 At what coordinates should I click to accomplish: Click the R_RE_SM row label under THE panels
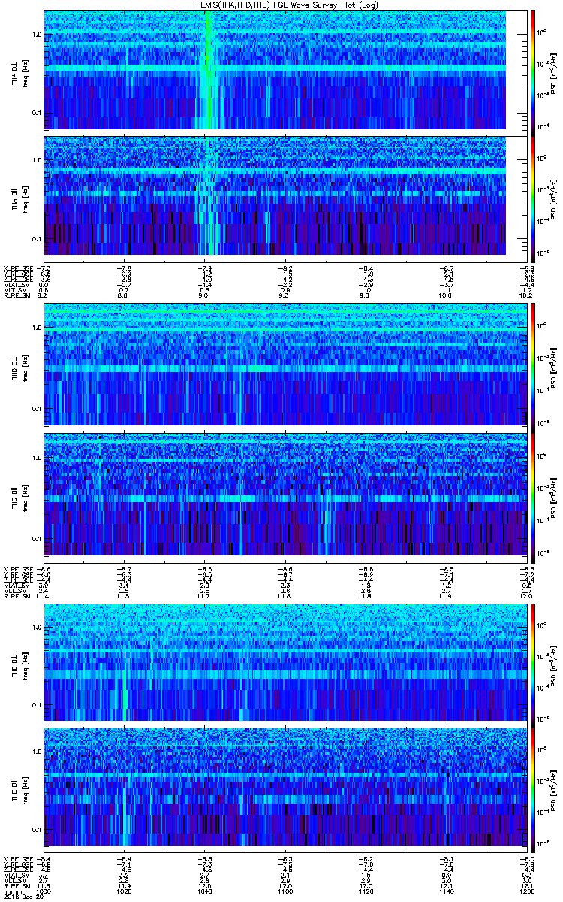17,886
